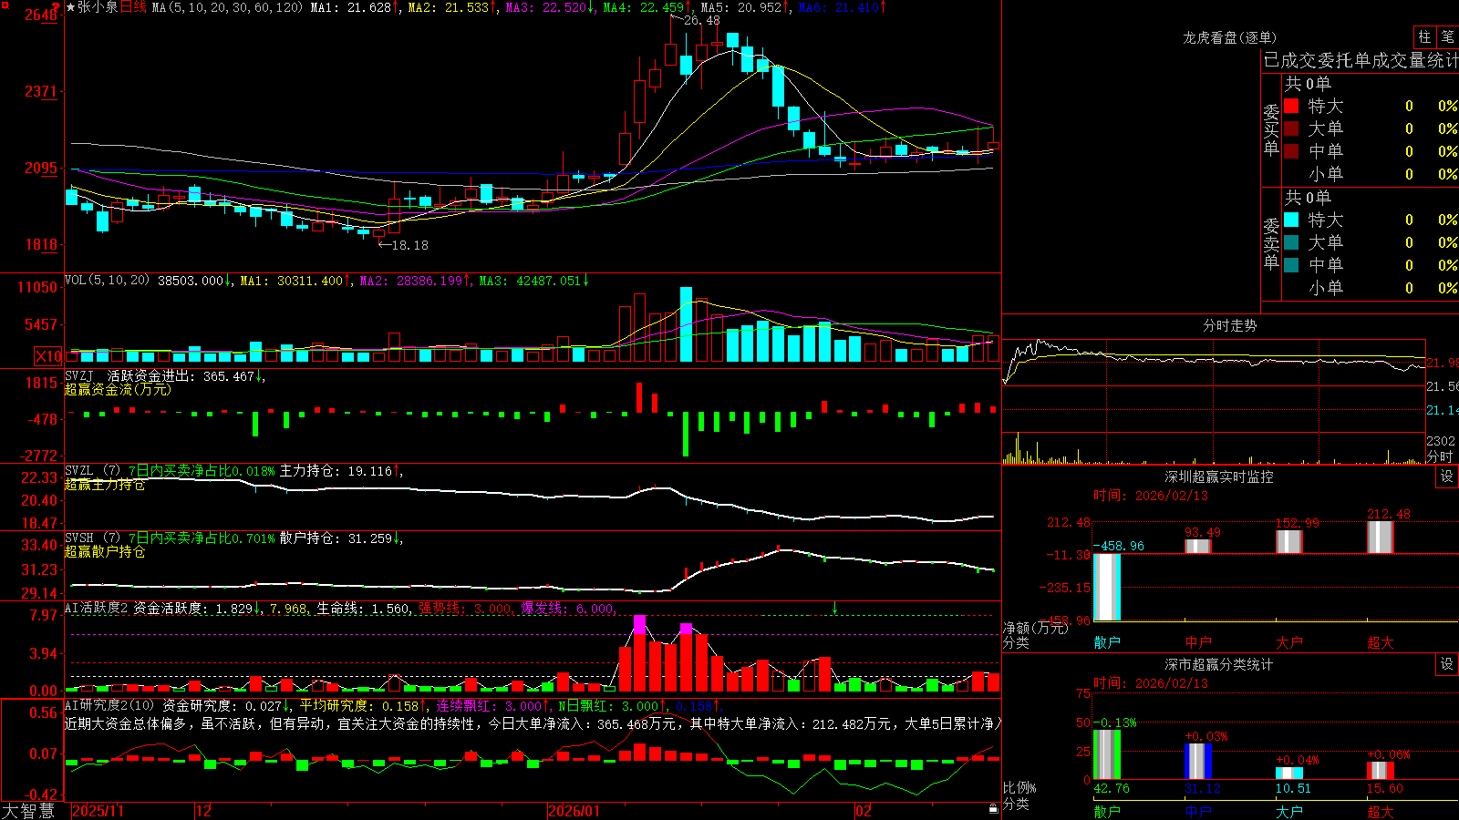Click the red 超大 15.60 bar in 分类统计
Viewport: 1459px width, 820px height.
coord(1381,770)
